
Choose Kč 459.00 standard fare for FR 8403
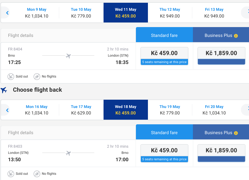click(x=164, y=153)
